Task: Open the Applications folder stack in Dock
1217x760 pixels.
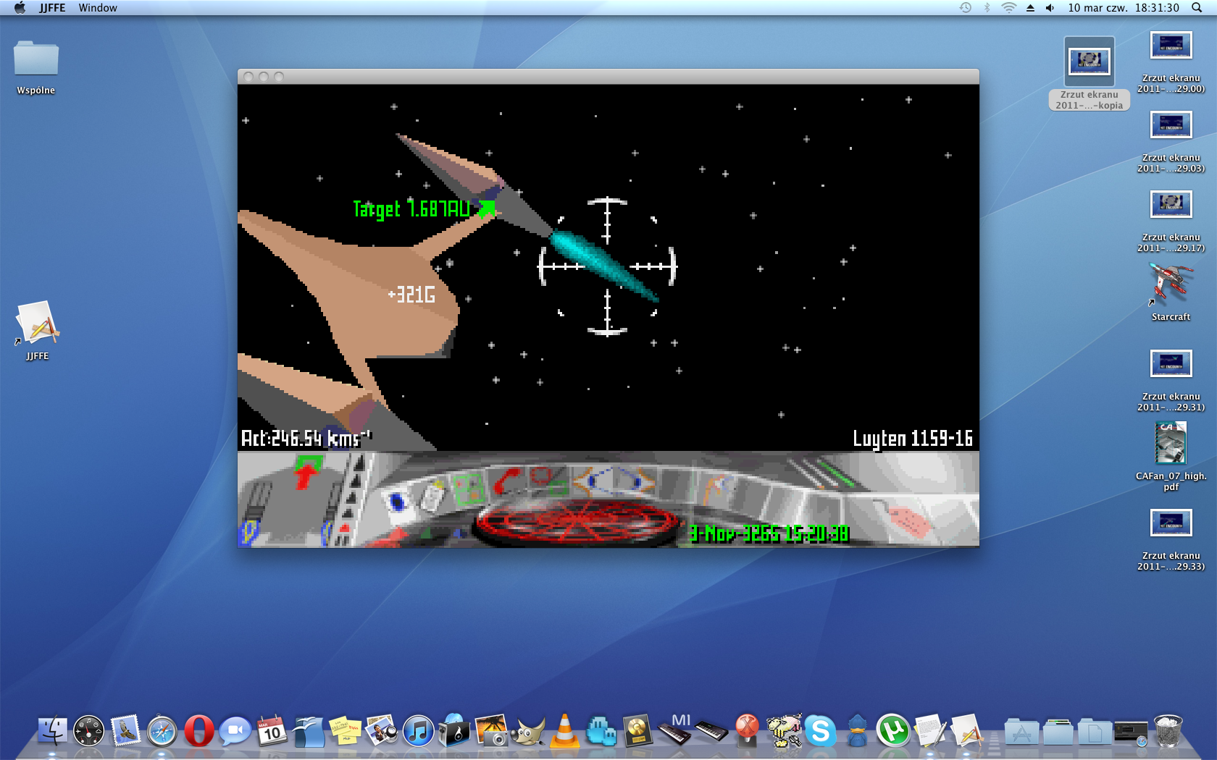Action: [1021, 732]
